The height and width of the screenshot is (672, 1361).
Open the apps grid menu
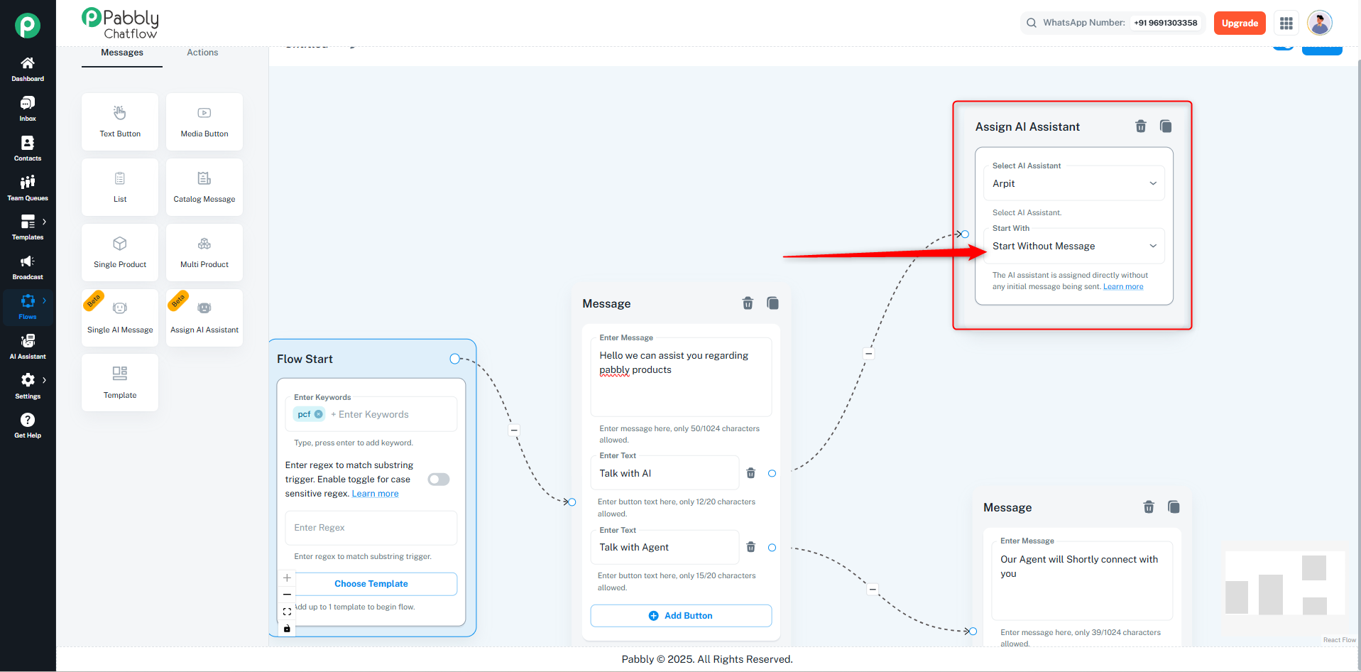(1286, 23)
